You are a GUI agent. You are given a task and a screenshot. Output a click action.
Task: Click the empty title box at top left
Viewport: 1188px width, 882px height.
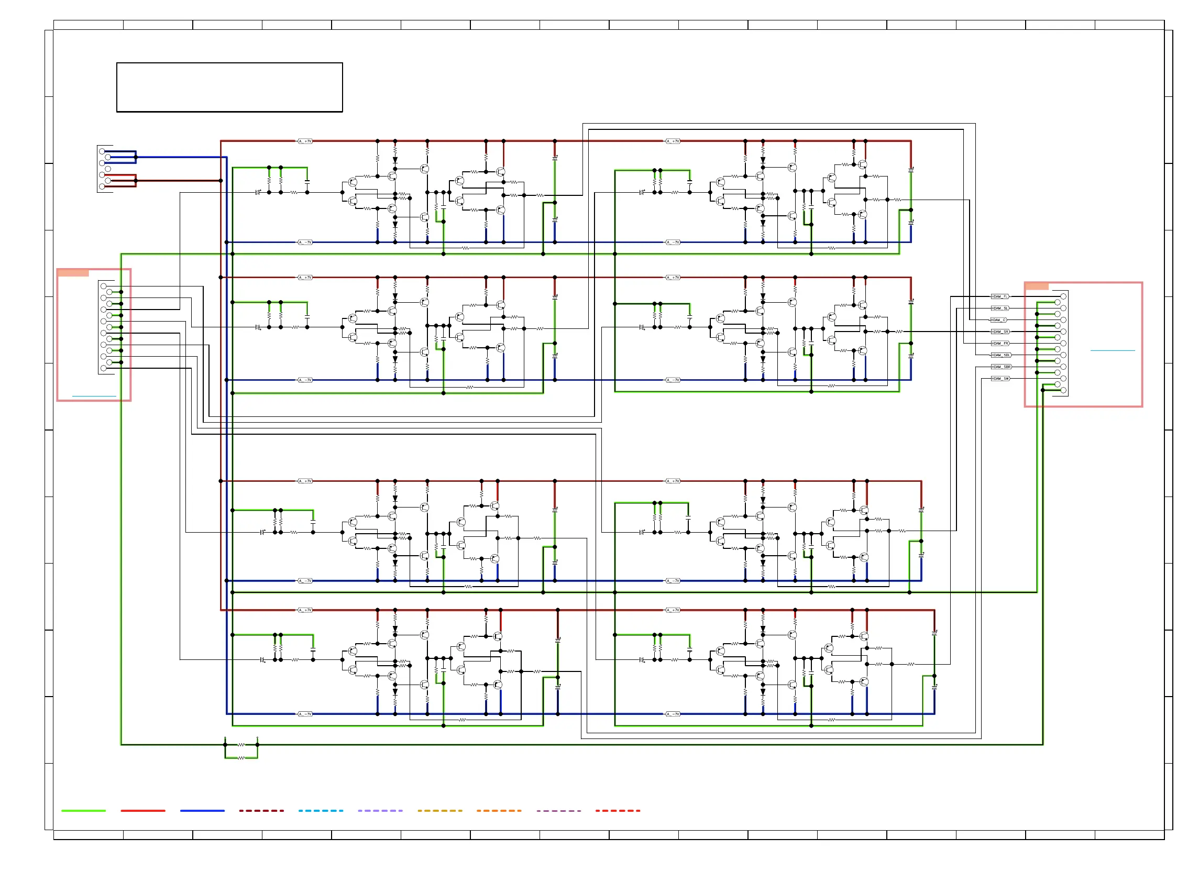(229, 87)
